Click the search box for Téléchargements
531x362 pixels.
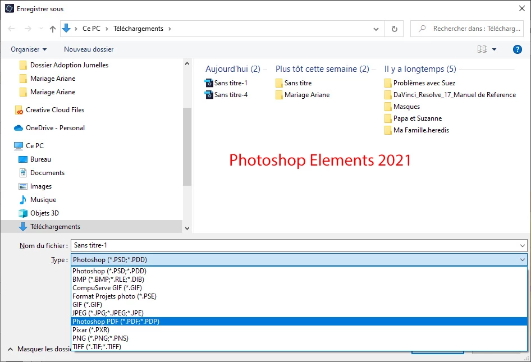pyautogui.click(x=466, y=29)
